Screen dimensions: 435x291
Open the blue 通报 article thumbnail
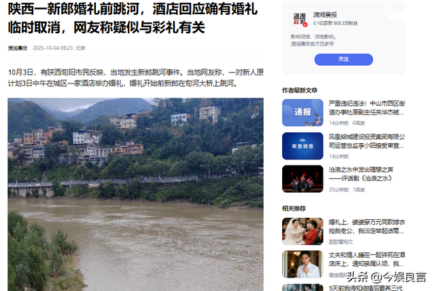[x=302, y=113]
